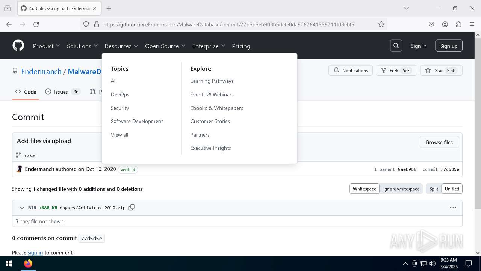Select DevOps topic

point(120,94)
